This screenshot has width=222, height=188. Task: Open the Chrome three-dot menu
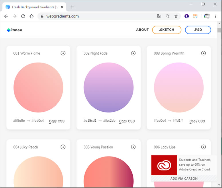[216, 16]
